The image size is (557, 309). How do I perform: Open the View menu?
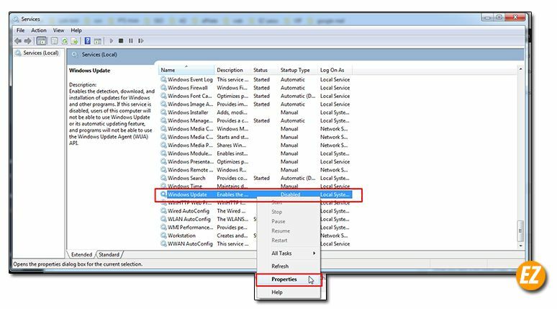[58, 30]
